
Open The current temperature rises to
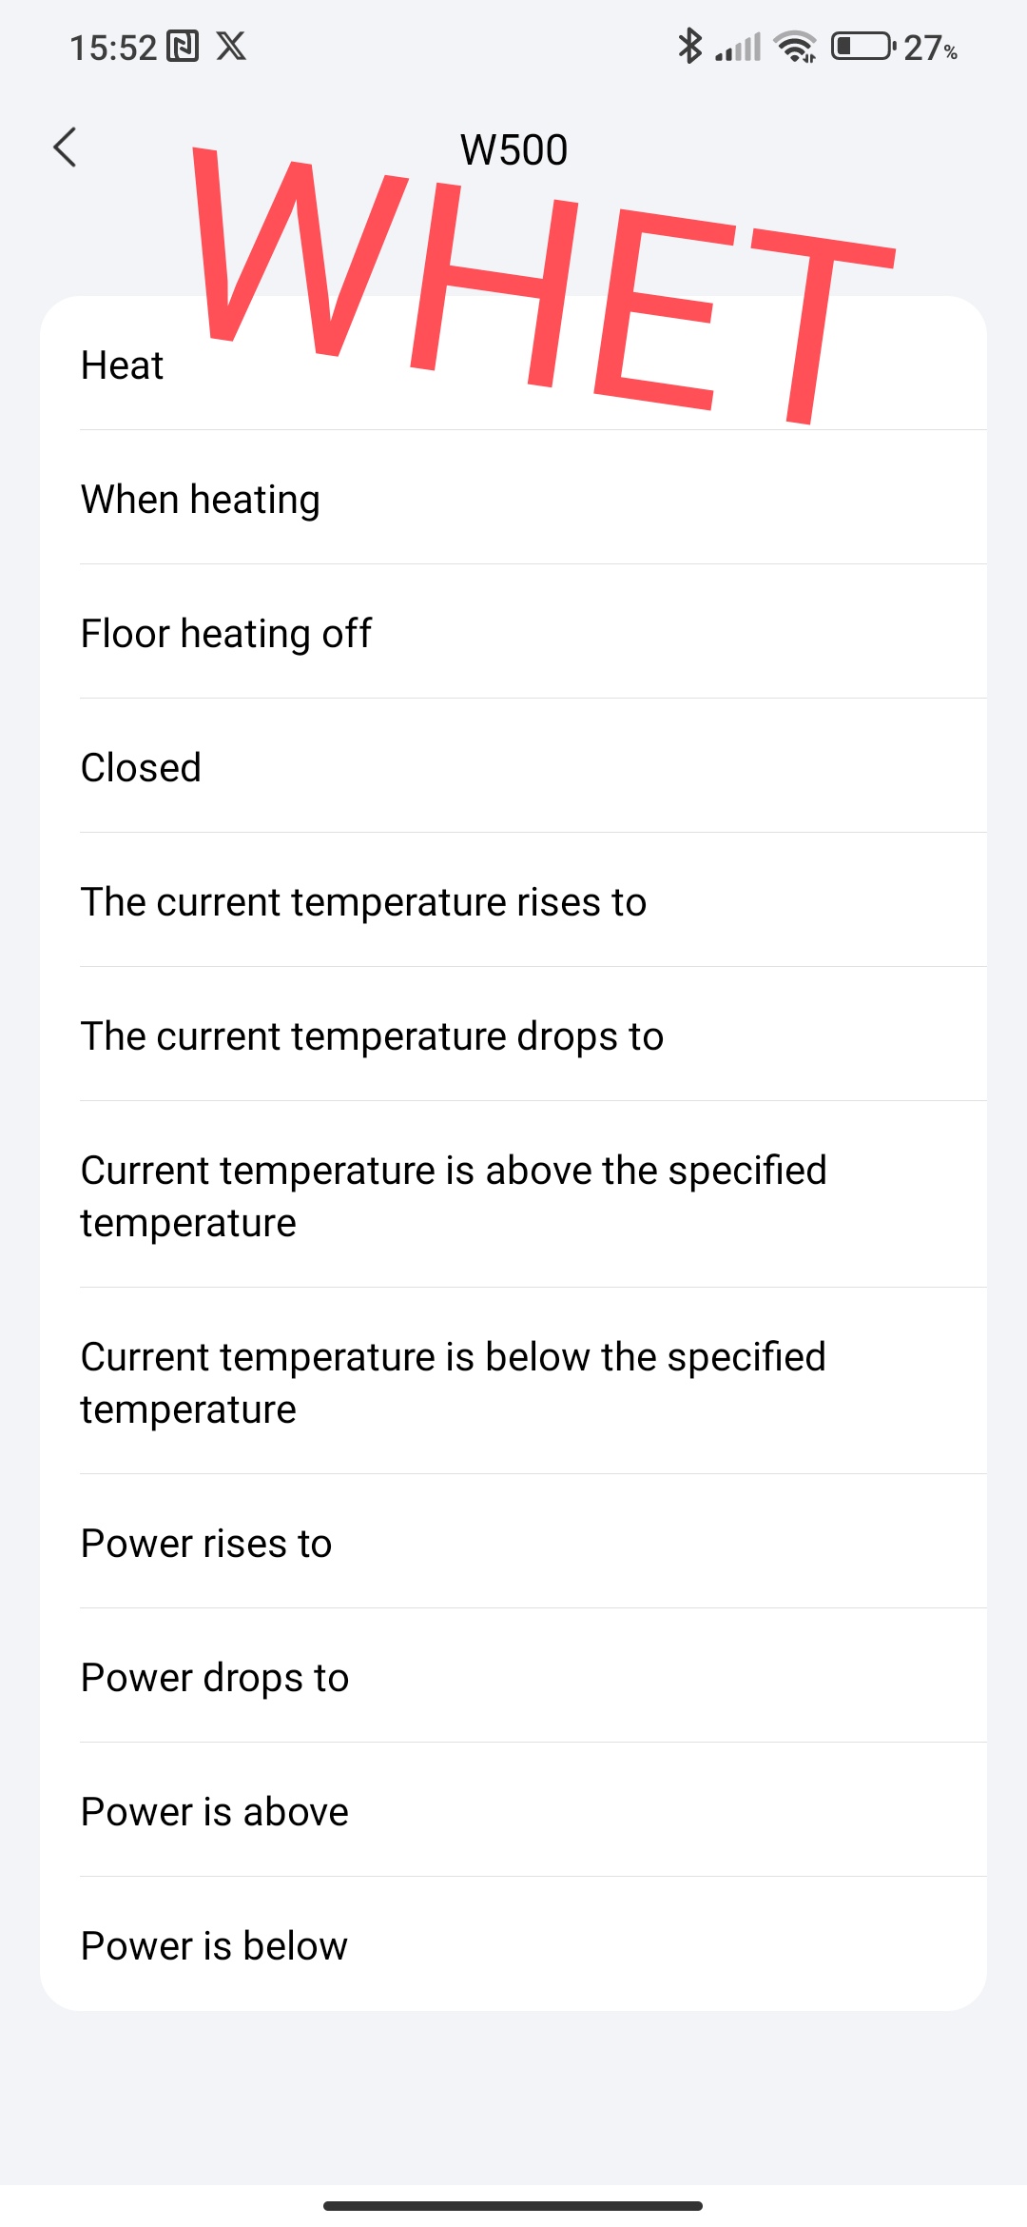363,901
